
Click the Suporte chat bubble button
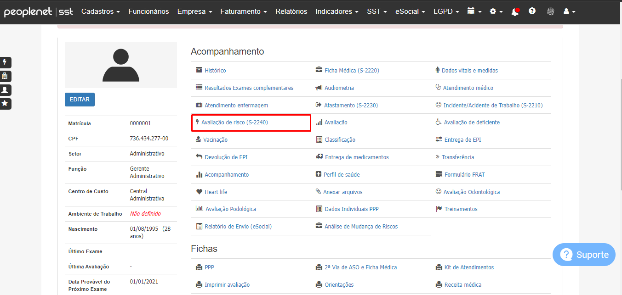coord(583,255)
